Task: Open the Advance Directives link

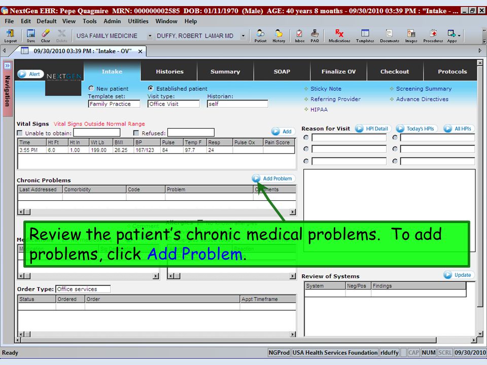Action: click(422, 99)
